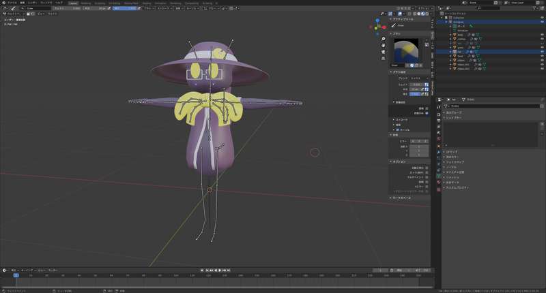Adjust the ウェイト slider in brush settings
Viewport: 546px width, 293px height.
tap(416, 84)
